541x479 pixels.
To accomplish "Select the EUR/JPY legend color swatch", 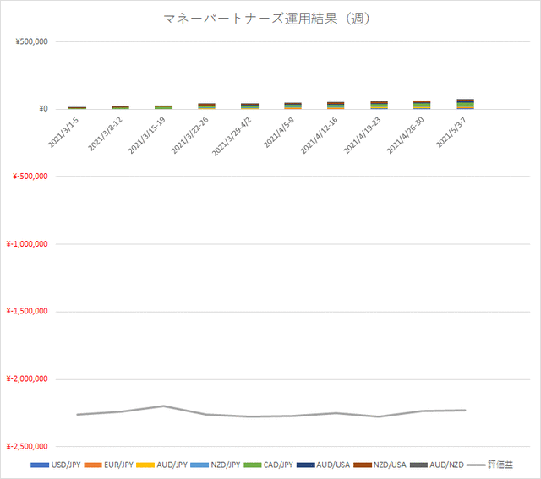I will click(93, 465).
